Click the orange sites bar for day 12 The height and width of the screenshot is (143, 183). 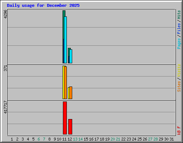pyautogui.click(x=71, y=93)
